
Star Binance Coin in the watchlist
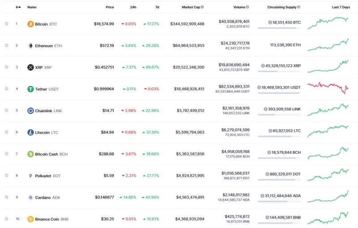coord(7,219)
